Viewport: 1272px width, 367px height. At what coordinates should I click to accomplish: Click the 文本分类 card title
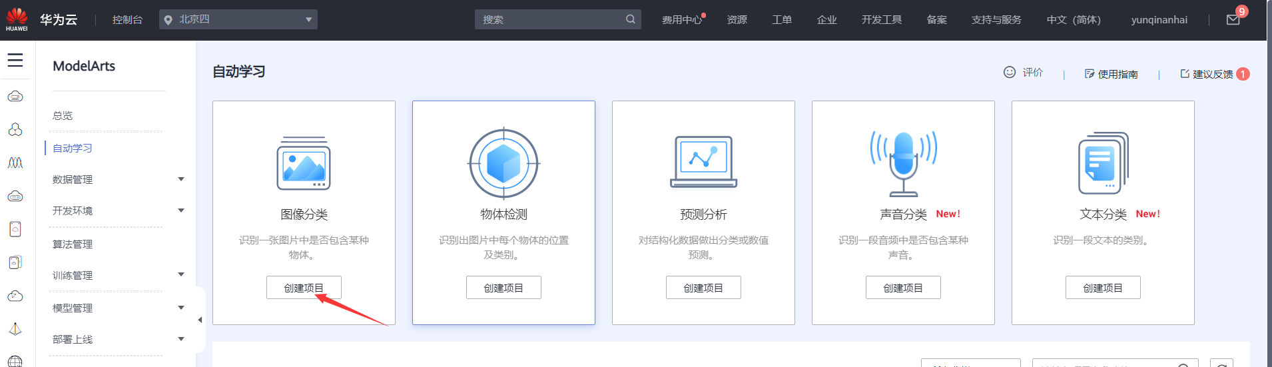coord(1103,214)
